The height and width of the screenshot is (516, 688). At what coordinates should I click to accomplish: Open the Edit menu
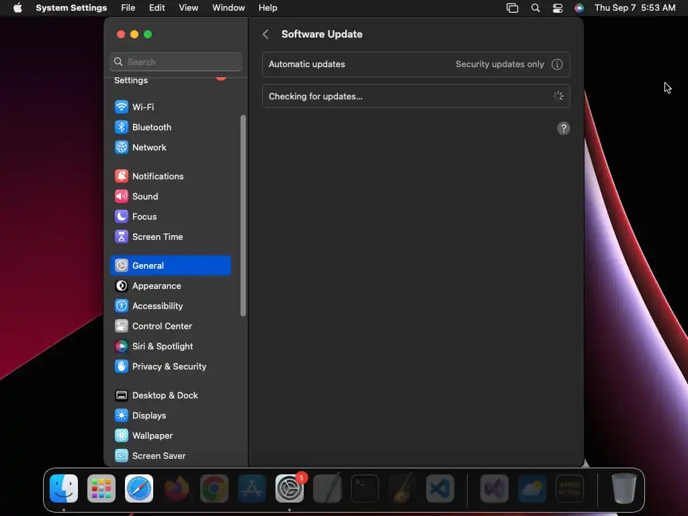(157, 8)
